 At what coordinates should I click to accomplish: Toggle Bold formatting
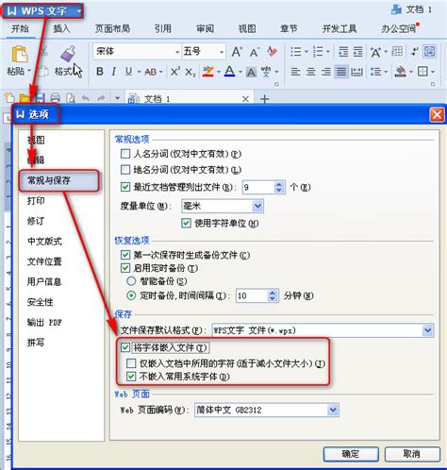(100, 72)
